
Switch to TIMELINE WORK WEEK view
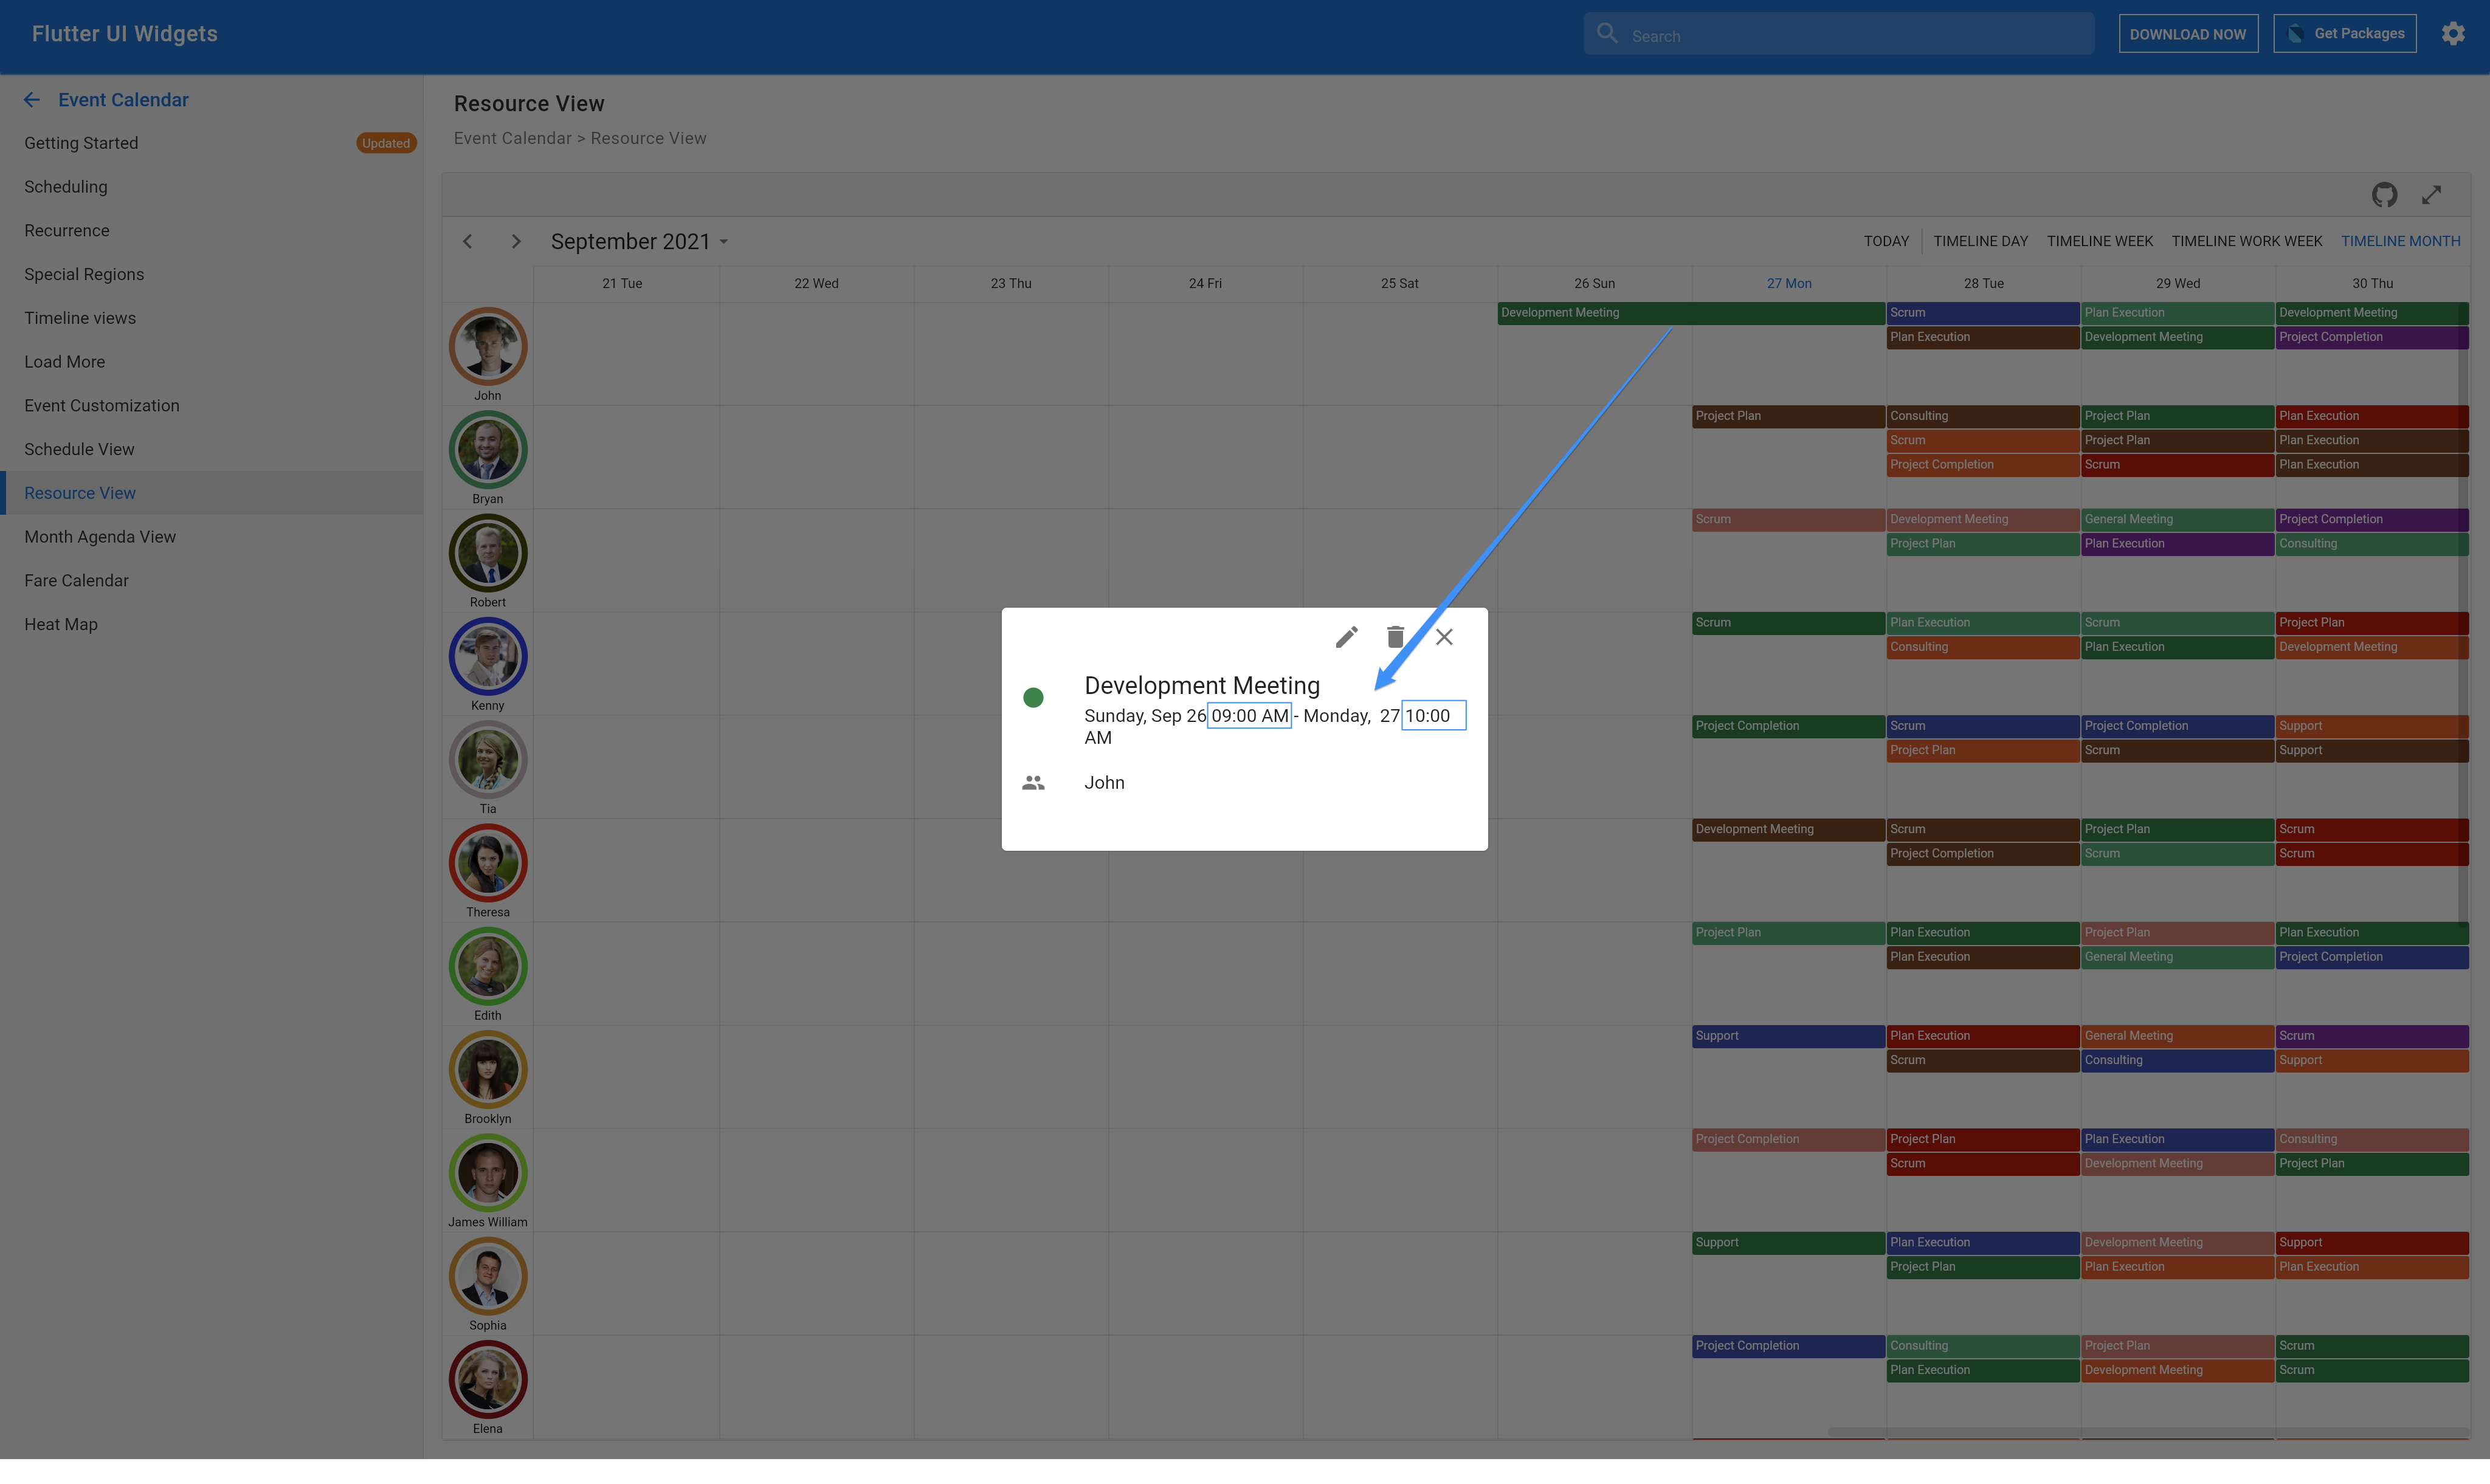pyautogui.click(x=2247, y=241)
